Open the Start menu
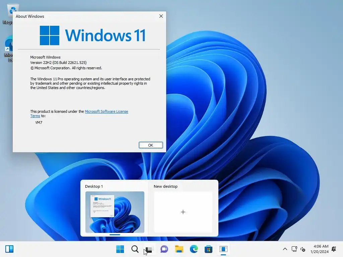 [x=120, y=249]
